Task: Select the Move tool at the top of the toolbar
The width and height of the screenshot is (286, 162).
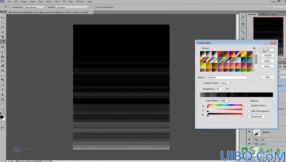Action: [3, 18]
